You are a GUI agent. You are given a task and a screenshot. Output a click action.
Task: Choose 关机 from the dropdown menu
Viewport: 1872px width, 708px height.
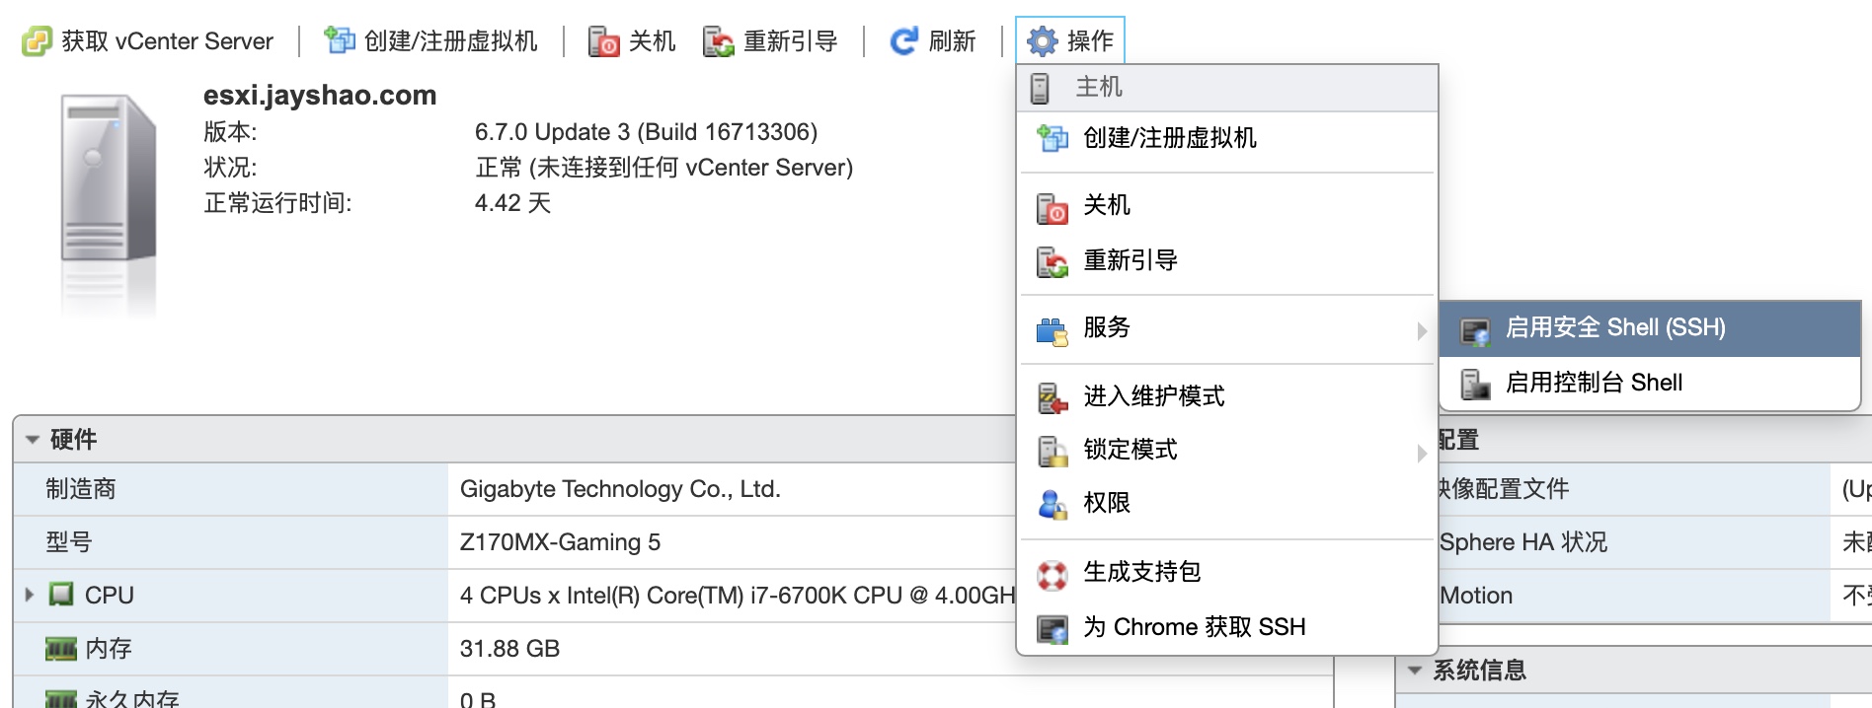(1106, 205)
